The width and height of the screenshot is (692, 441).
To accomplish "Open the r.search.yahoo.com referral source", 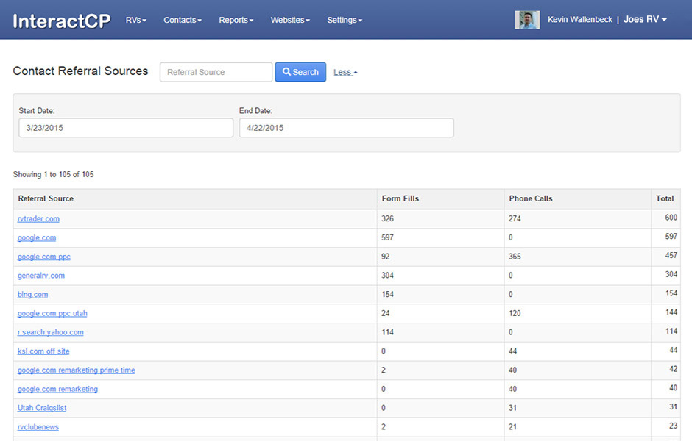I will pos(50,332).
